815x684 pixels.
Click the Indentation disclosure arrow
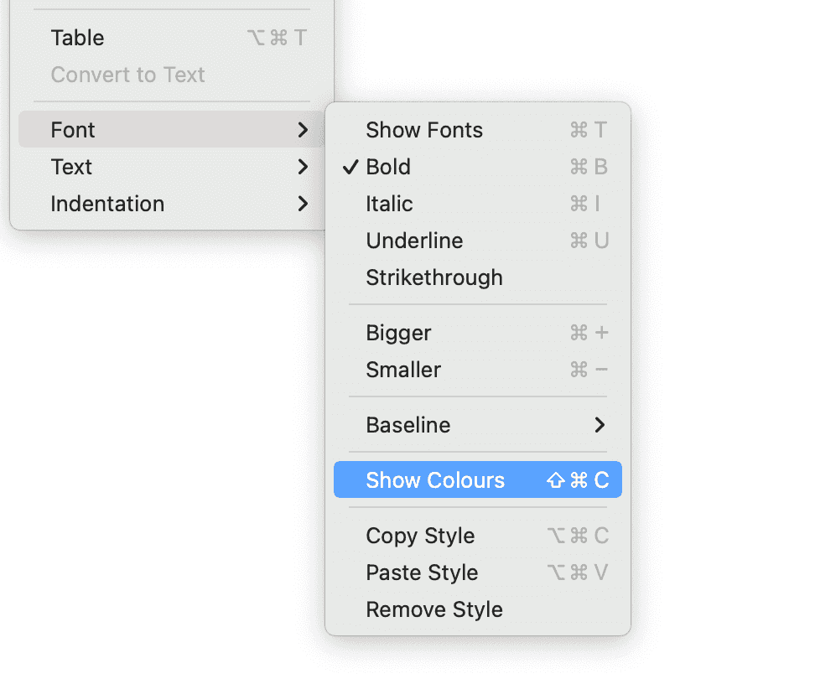(x=304, y=204)
